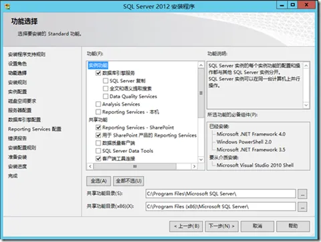
Task: Select 安装进度 step in sidebar
Action: (x=17, y=166)
